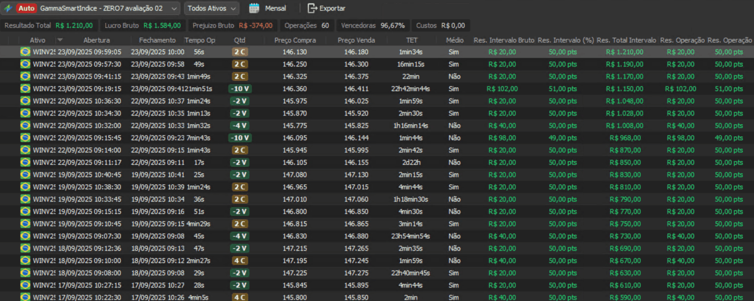Click Brazil flag on 23/09/2025 09:59:05 row
This screenshot has height=301, width=754.
pyautogui.click(x=25, y=52)
